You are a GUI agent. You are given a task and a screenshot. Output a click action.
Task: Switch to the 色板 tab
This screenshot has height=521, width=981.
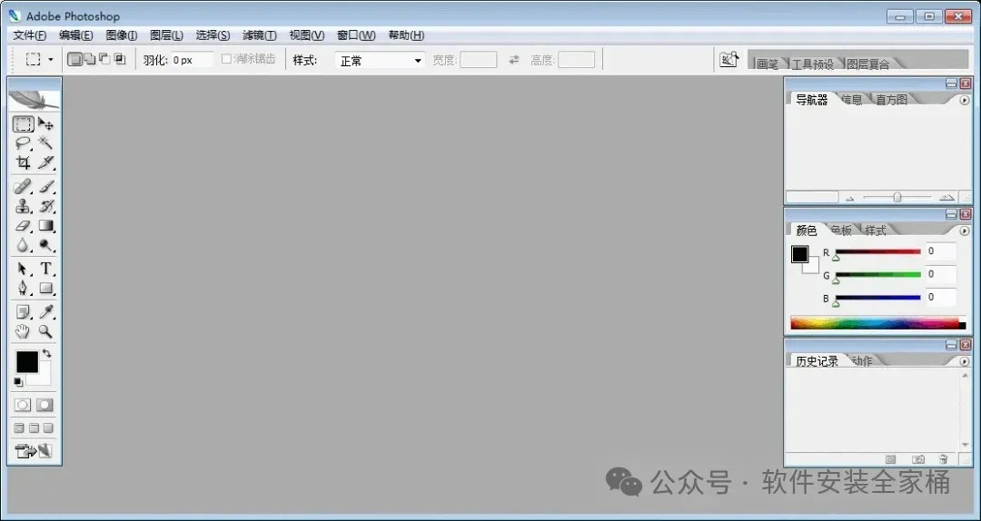point(841,231)
